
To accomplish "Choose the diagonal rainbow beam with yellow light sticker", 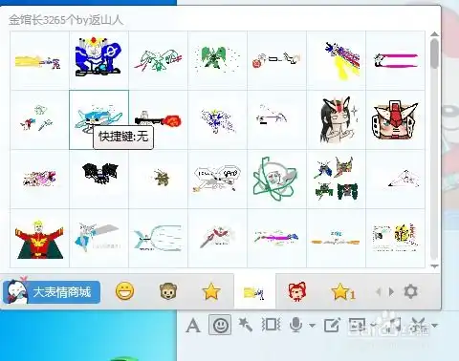I will tap(337, 60).
